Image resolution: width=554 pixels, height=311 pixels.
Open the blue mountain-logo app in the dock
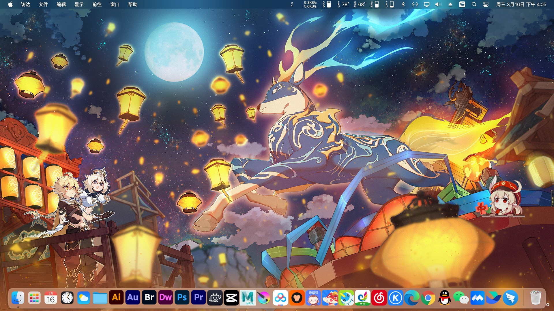point(478,298)
